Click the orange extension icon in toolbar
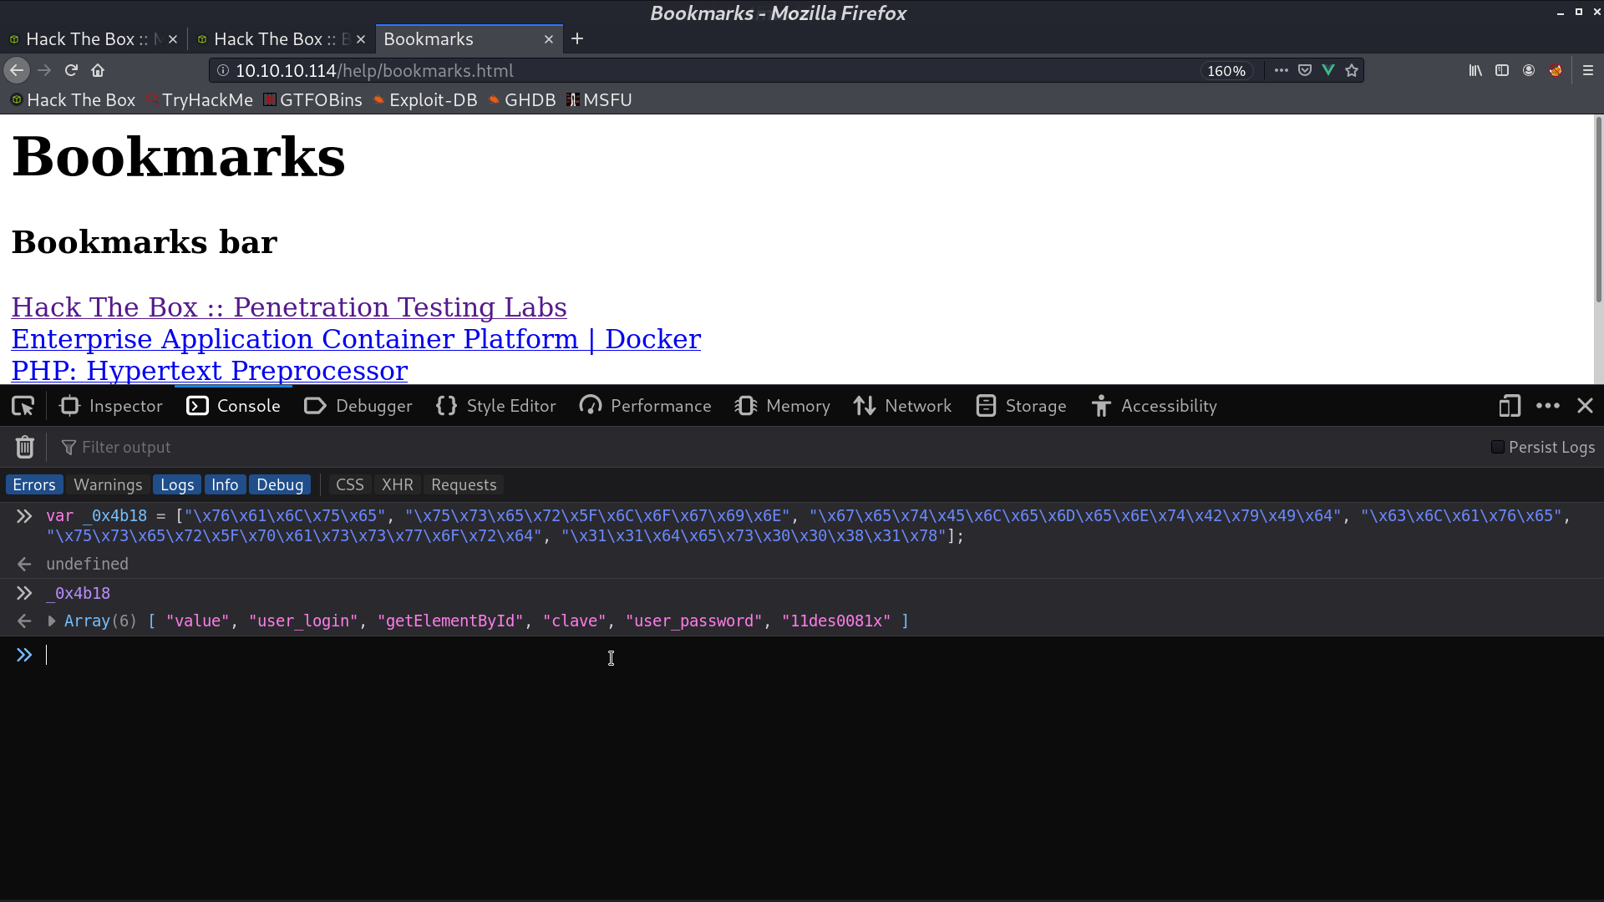This screenshot has height=902, width=1604. point(1556,71)
